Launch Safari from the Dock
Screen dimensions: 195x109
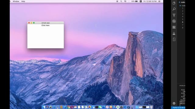pos(54,107)
